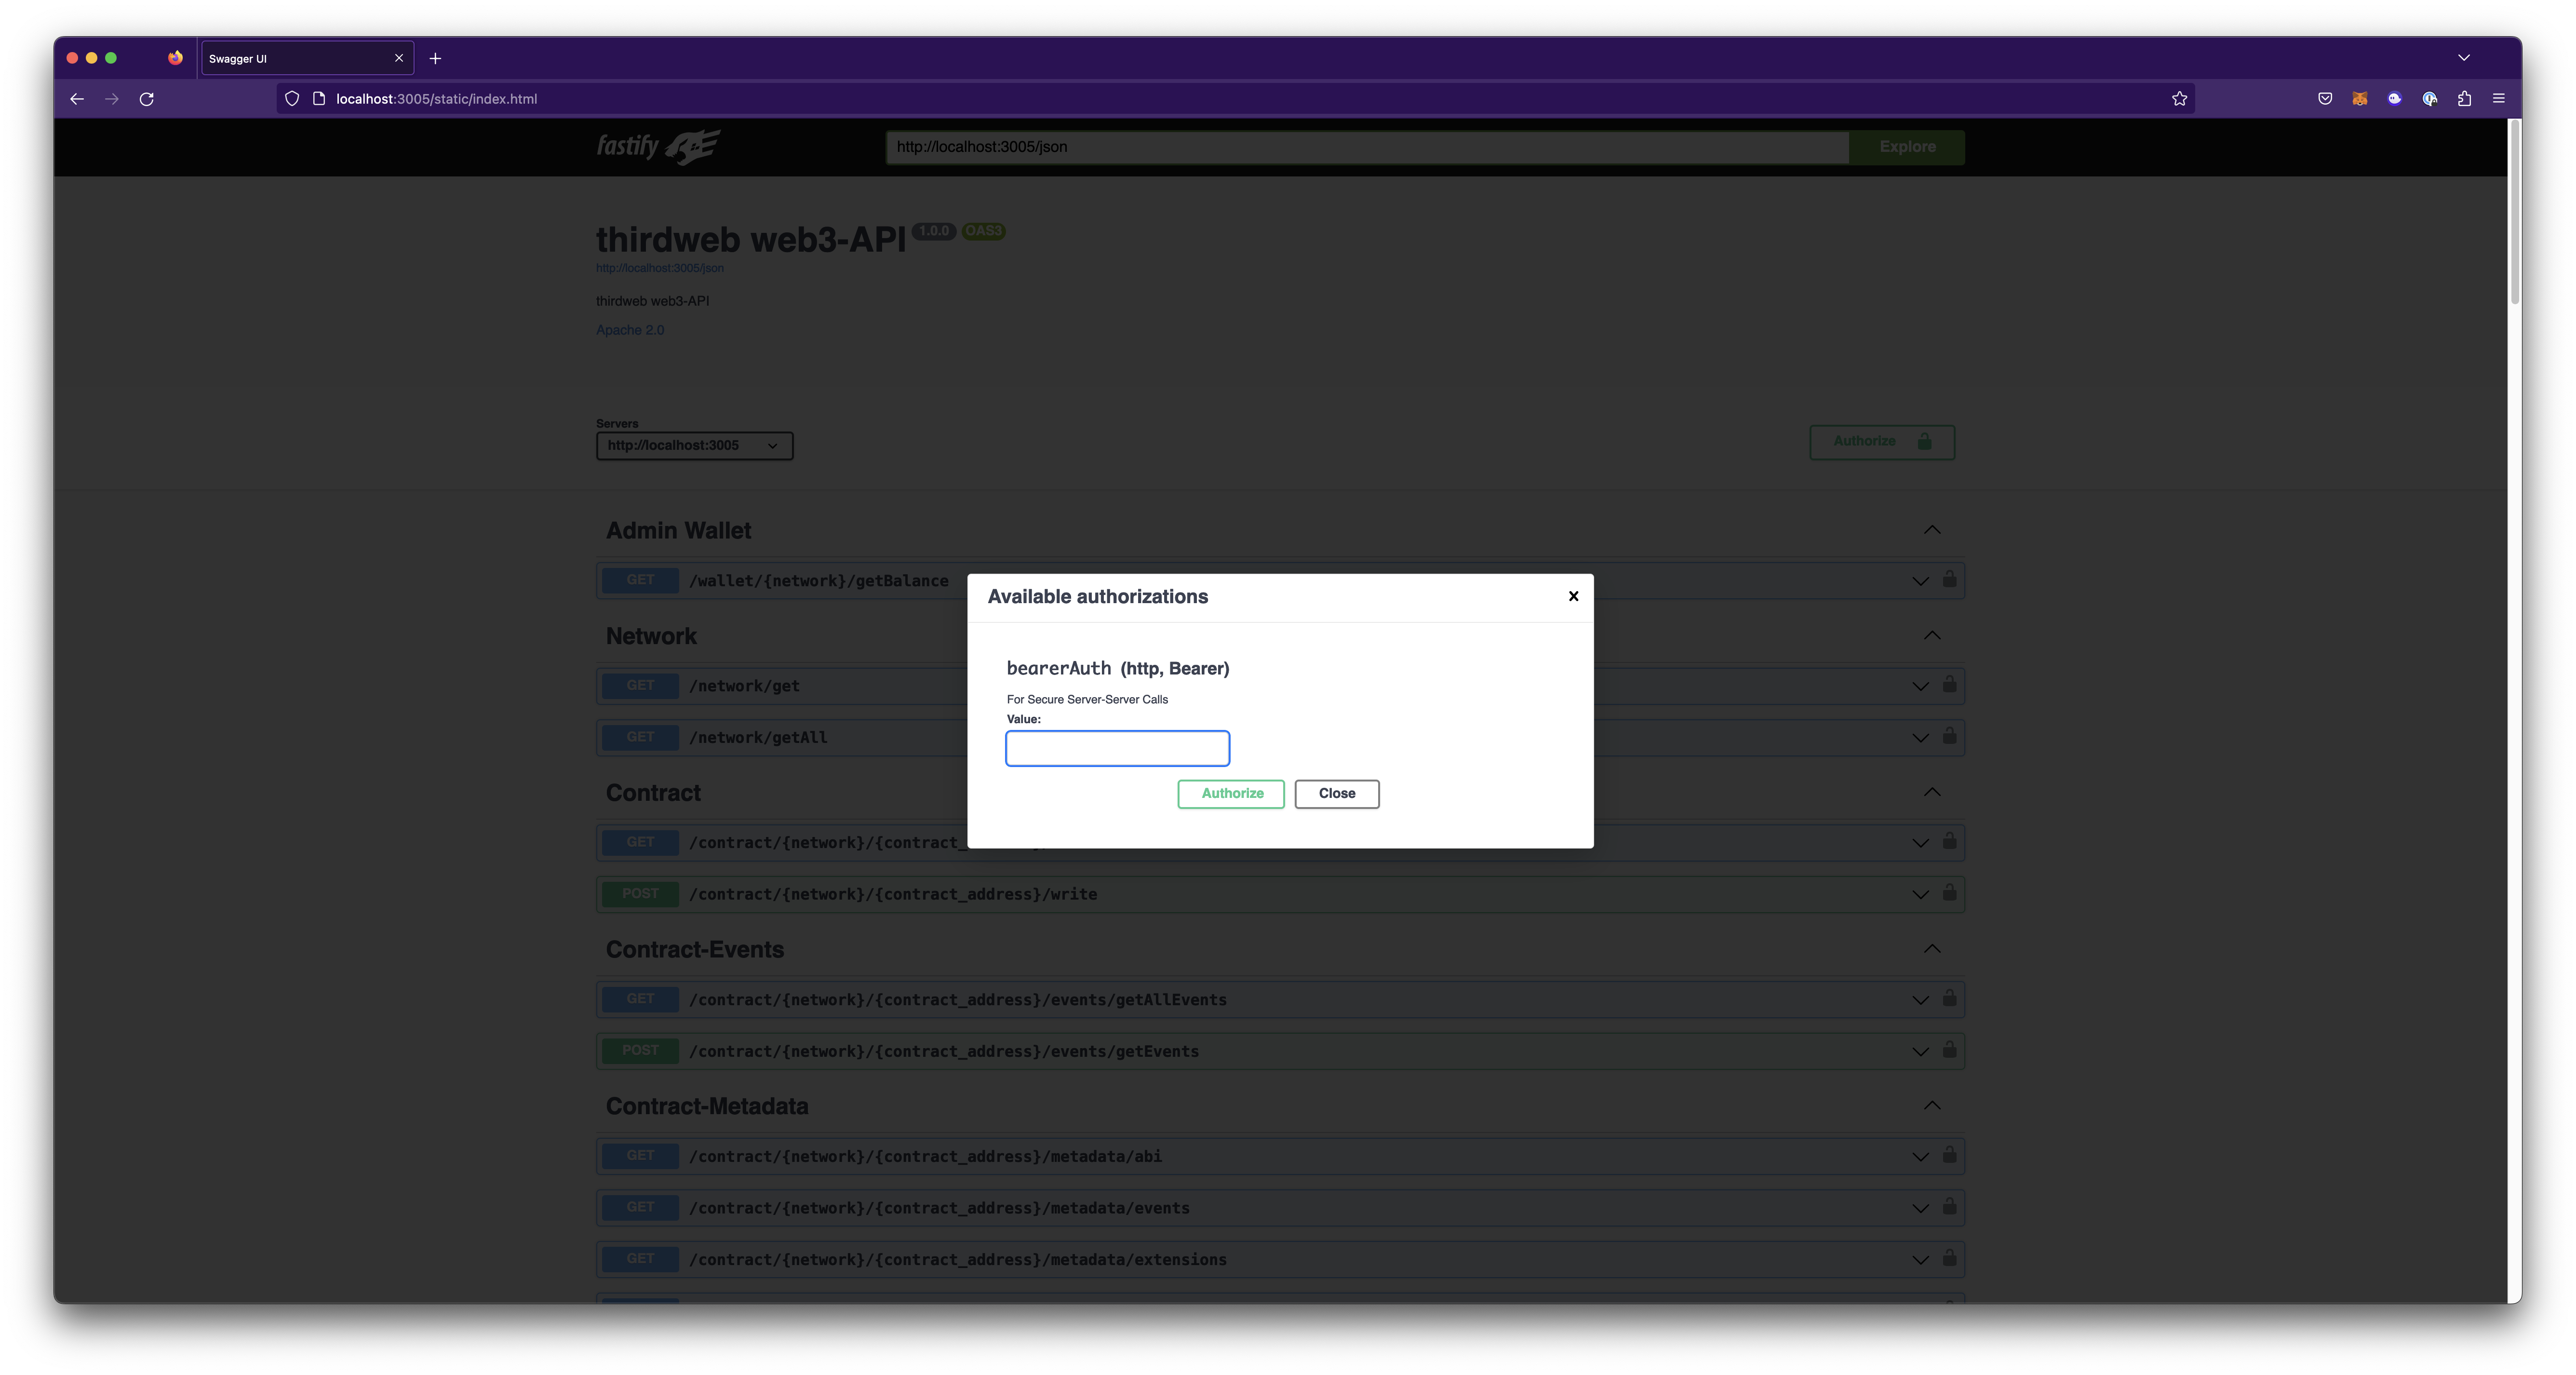Expand the /events/getEvents POST endpoint chevron
This screenshot has width=2576, height=1375.
(1920, 1051)
